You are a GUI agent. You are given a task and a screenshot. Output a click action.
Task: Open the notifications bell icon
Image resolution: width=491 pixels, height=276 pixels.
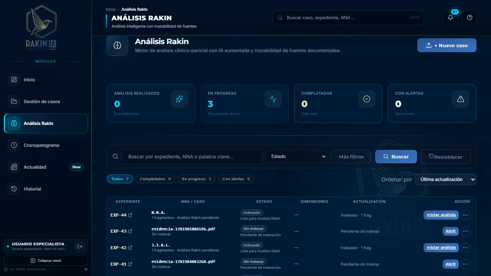pyautogui.click(x=450, y=18)
